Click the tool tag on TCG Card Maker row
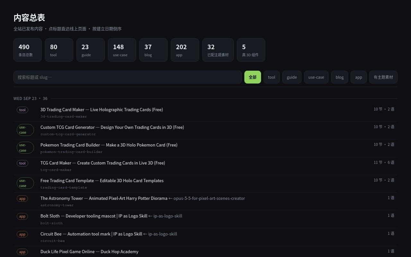This screenshot has width=411, height=257. [x=22, y=163]
